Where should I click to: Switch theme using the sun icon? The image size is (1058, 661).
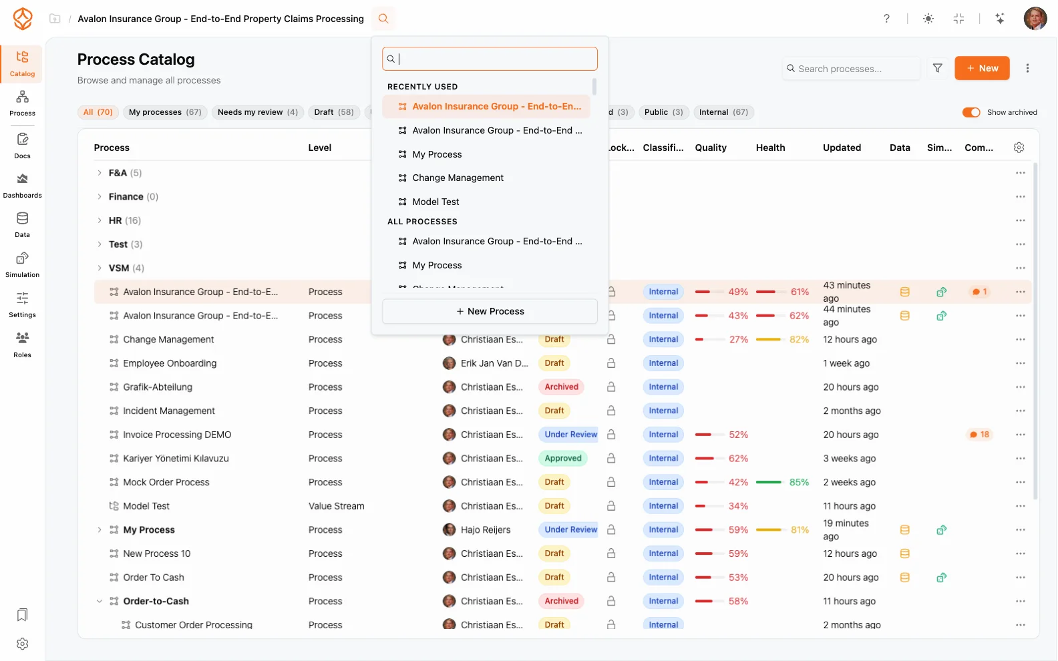(928, 19)
